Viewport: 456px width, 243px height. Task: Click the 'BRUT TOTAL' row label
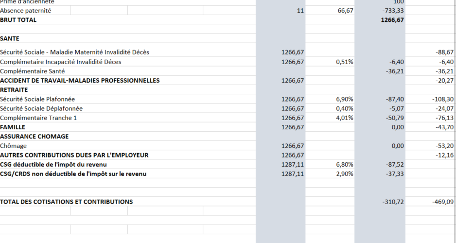[18, 20]
